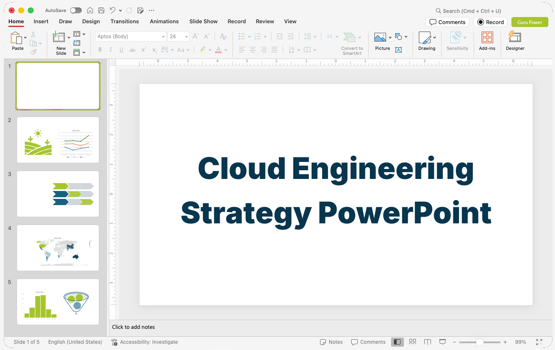Expand the Drawing dropdown arrow
555x350 pixels.
[x=435, y=37]
